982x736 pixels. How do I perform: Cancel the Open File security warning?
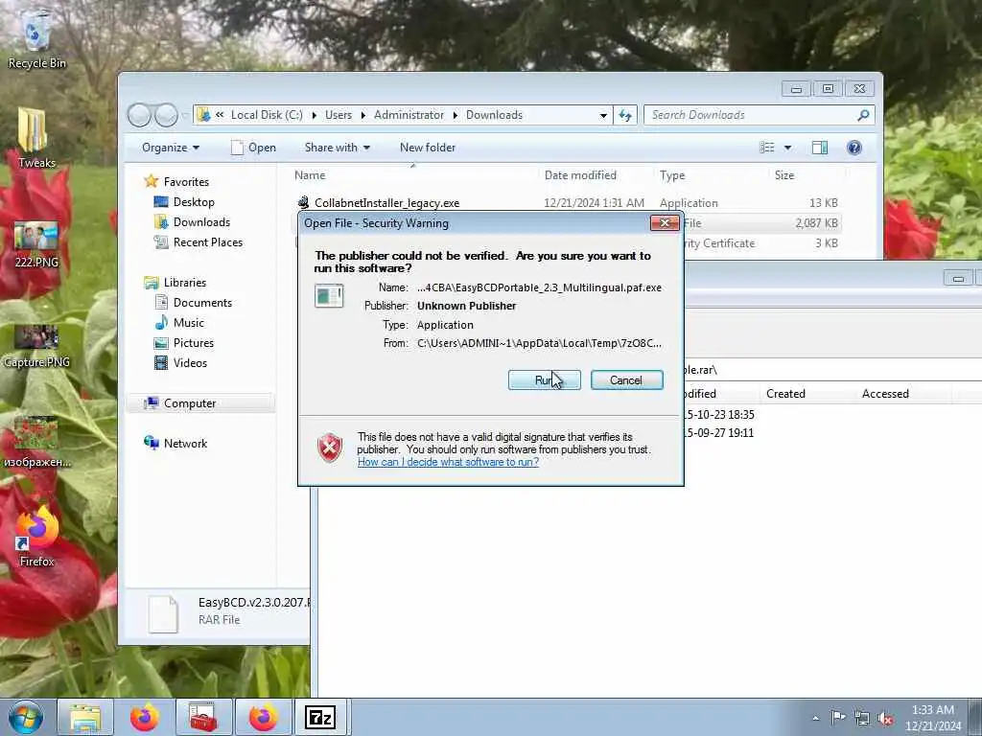tap(626, 379)
